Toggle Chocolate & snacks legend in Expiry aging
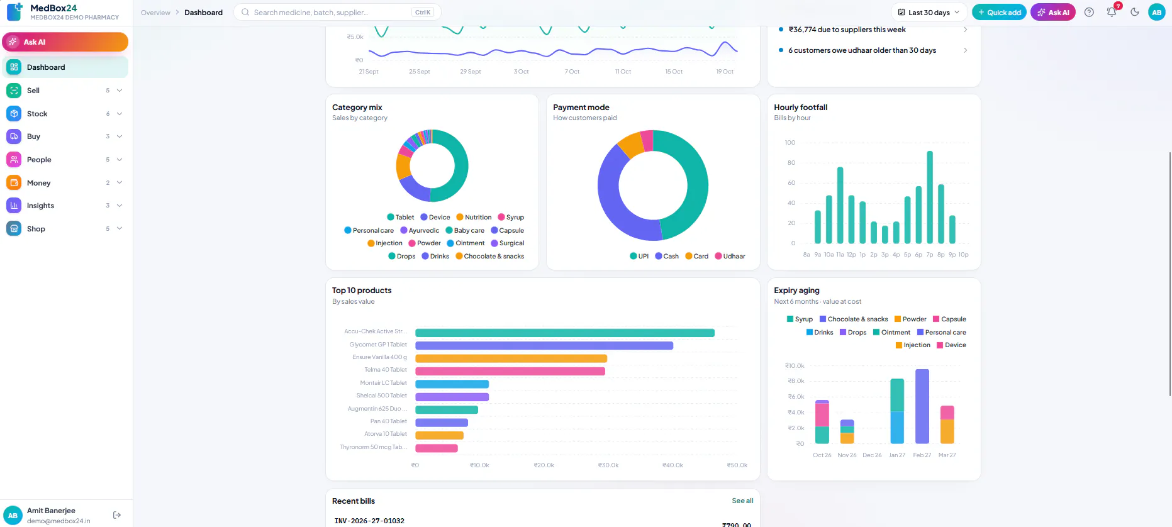Viewport: 1172px width, 527px height. point(854,319)
